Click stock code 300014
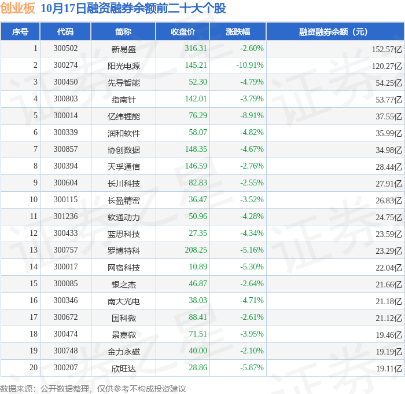Viewport: 405px width, 394px height. [x=65, y=116]
